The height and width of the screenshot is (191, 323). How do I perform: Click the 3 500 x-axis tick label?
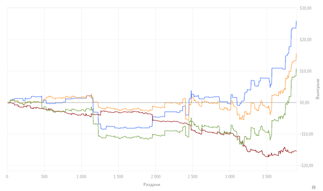coord(267,177)
